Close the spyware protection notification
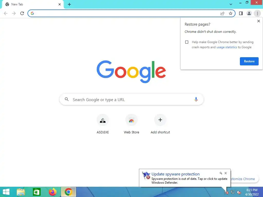This screenshot has height=197, width=263. [x=226, y=173]
